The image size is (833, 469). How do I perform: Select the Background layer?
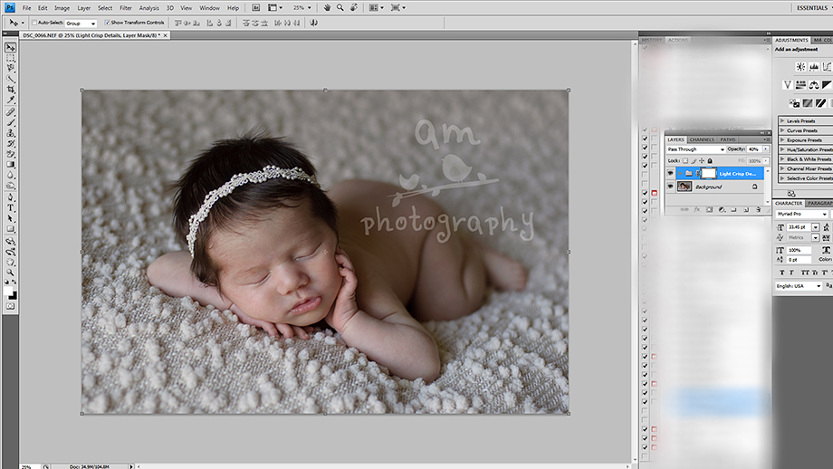pyautogui.click(x=709, y=187)
